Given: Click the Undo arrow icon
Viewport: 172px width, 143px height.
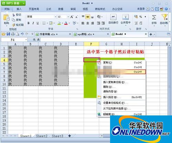Looking at the screenshot, I should 22,34.
